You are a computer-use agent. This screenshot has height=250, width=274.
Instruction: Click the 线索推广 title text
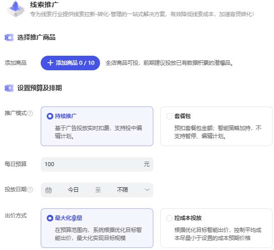44,5
